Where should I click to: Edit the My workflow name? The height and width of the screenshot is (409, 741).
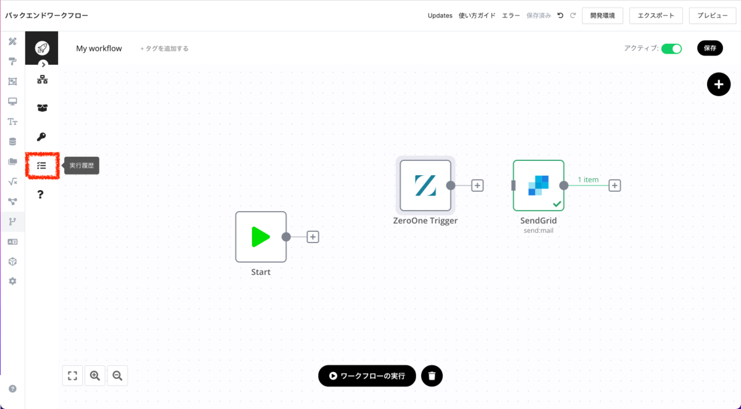(x=99, y=48)
